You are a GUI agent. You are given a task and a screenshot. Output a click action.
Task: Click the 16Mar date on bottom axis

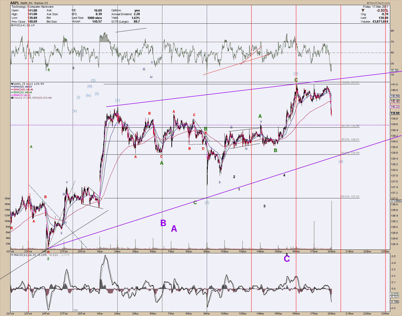pyautogui.click(x=296, y=252)
